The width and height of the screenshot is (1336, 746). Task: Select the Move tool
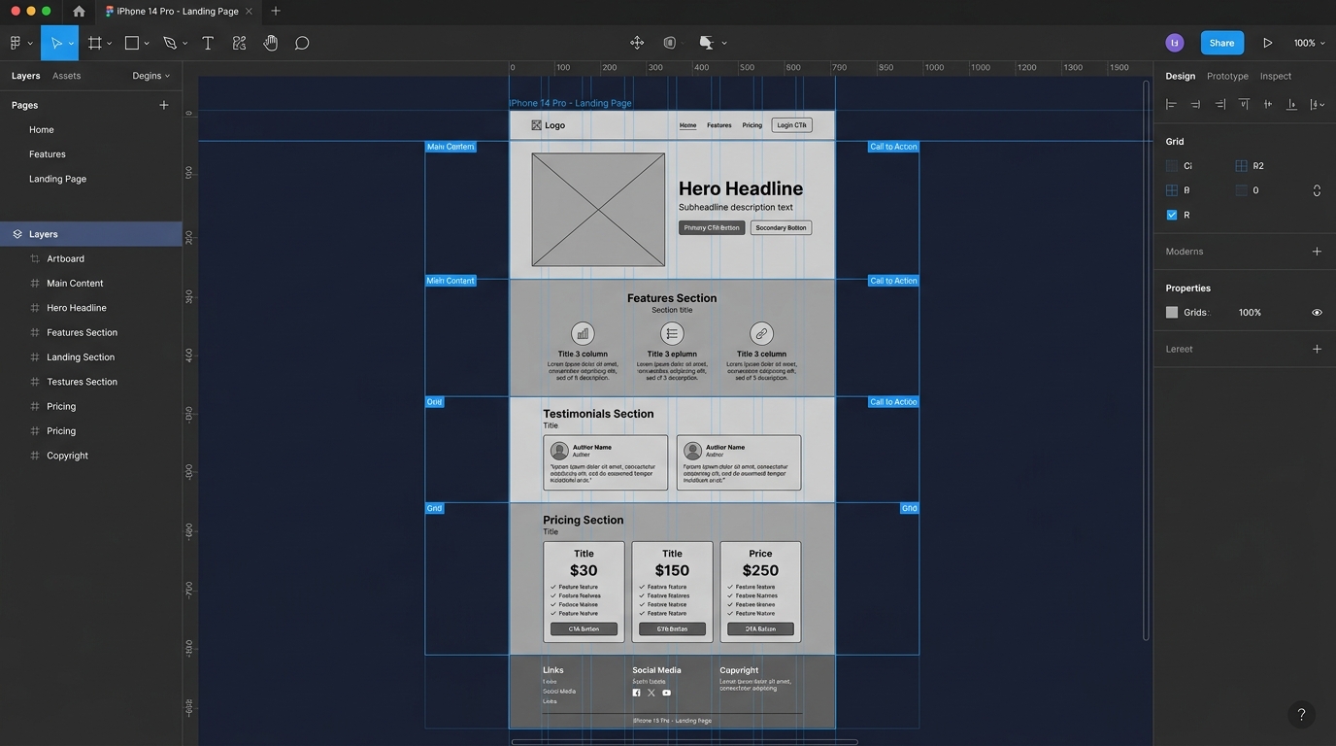click(56, 43)
